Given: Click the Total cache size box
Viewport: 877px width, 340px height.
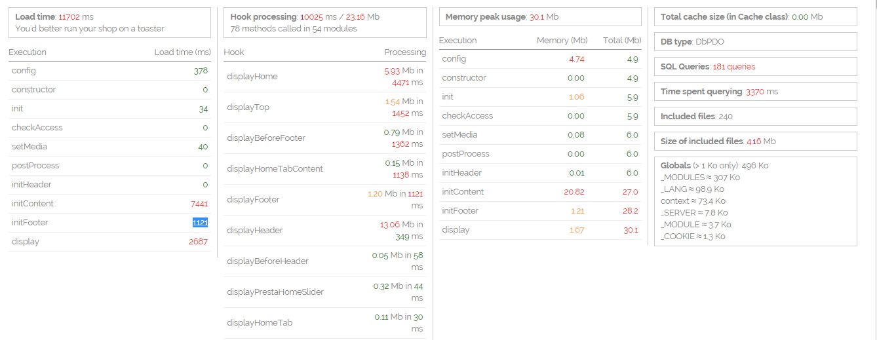Looking at the screenshot, I should 755,17.
